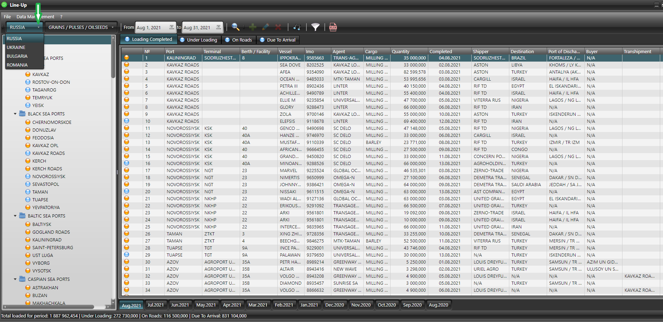The image size is (663, 322).
Task: Sort by the Transhipment column header
Action: [x=641, y=51]
